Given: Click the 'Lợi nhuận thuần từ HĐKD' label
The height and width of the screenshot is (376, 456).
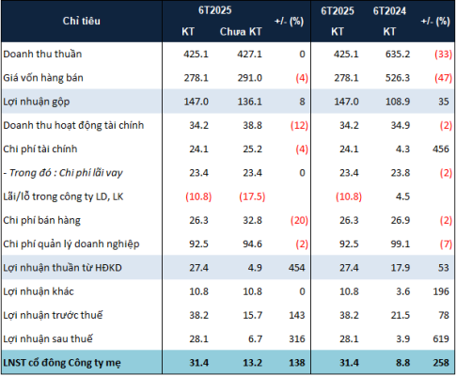Looking at the screenshot, I should pyautogui.click(x=62, y=268).
